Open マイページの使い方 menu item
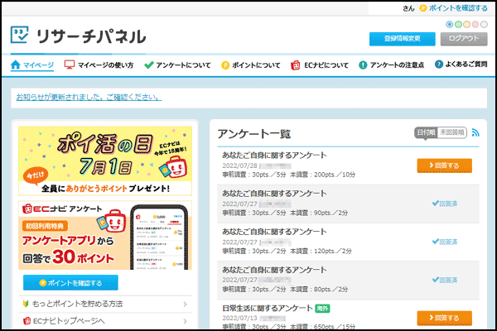Viewport: 497px width, 331px height. tap(99, 65)
